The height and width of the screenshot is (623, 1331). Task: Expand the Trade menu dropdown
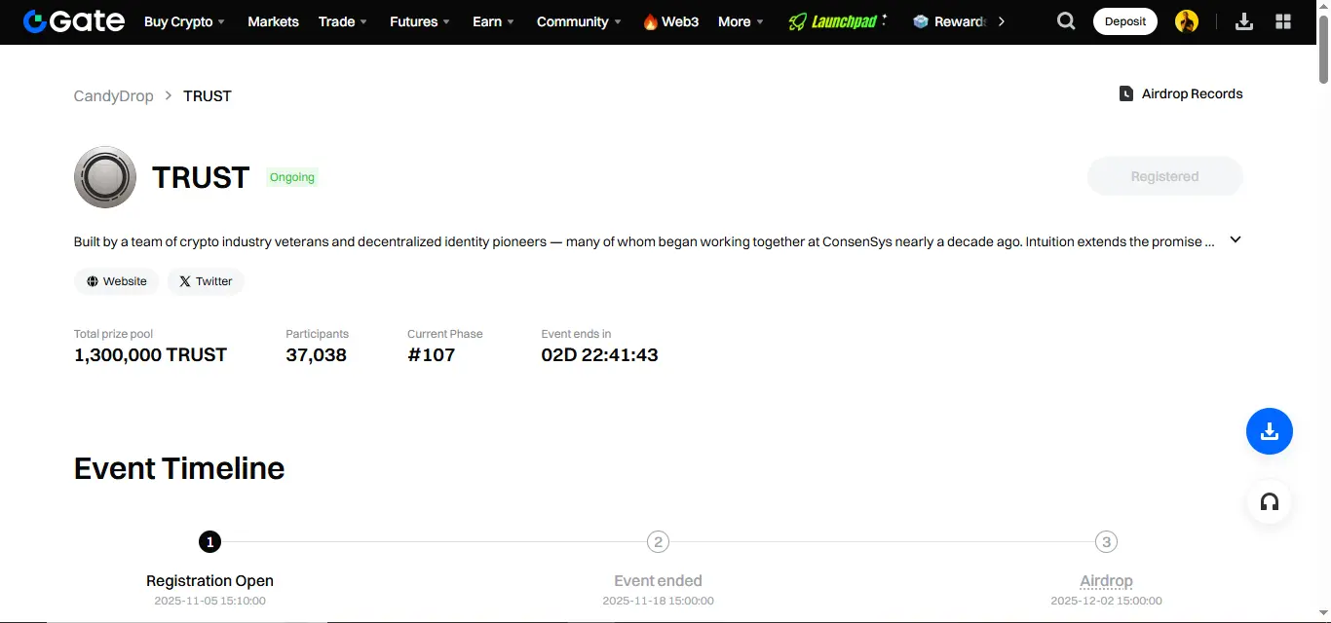pyautogui.click(x=363, y=22)
